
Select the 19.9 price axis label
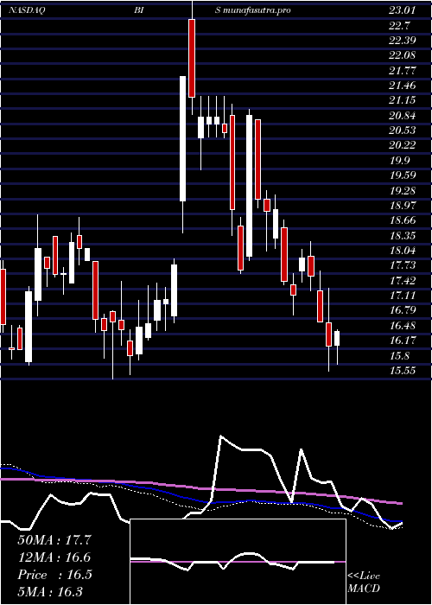tap(399, 161)
